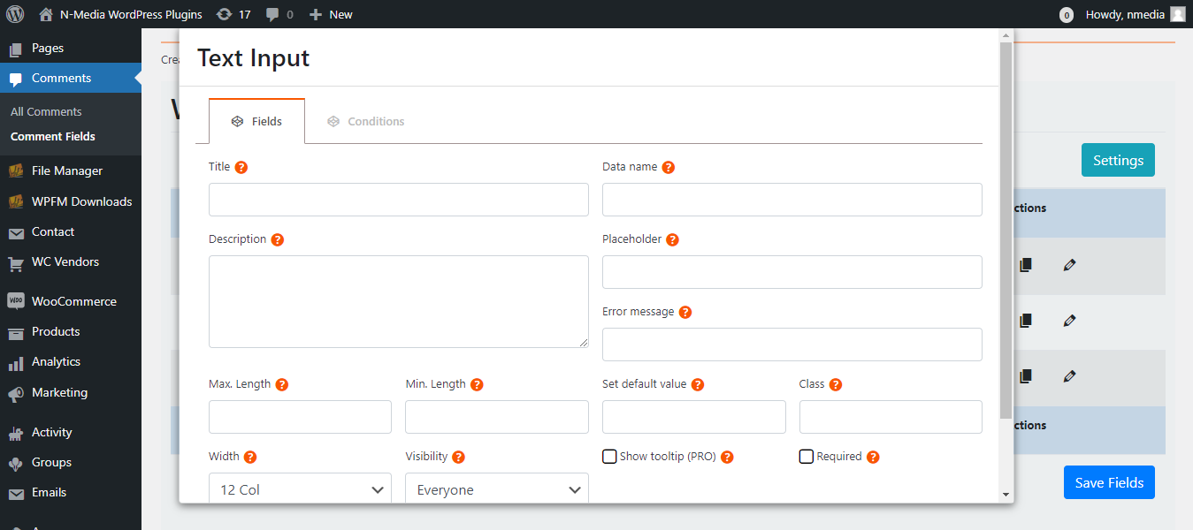Open Products in the sidebar
Screen dimensions: 1193x530
coord(71,331)
